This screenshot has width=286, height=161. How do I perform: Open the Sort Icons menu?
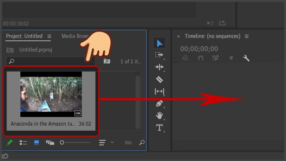pos(102,142)
